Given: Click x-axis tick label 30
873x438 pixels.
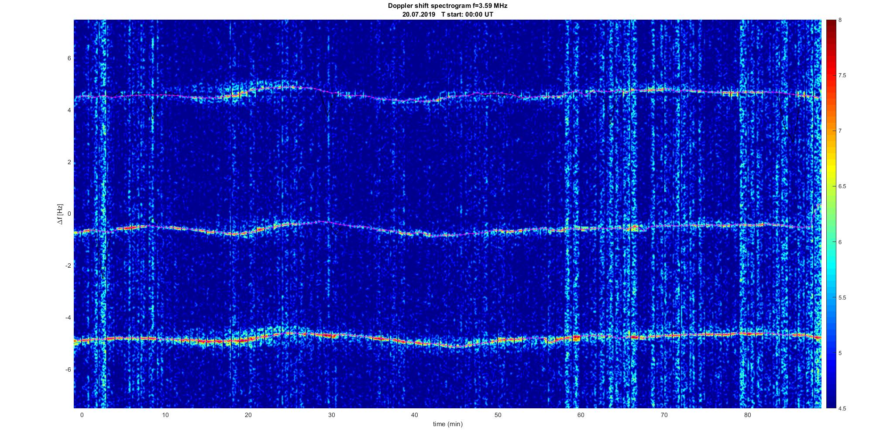Looking at the screenshot, I should point(331,415).
